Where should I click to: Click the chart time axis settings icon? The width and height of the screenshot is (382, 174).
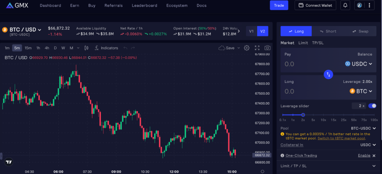263,171
